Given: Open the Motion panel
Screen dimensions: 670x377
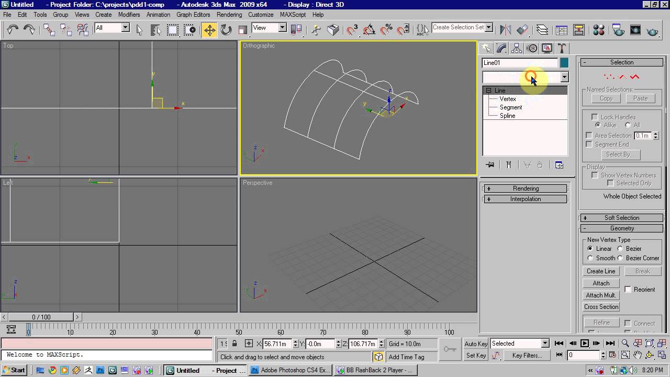Looking at the screenshot, I should pos(532,48).
